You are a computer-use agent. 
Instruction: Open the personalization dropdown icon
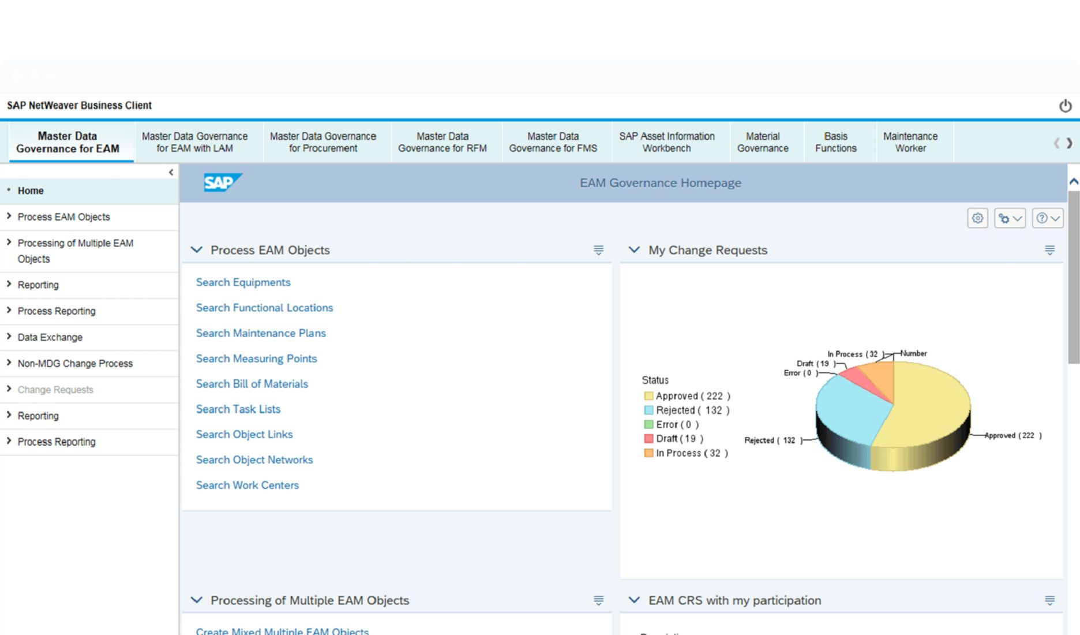click(1010, 218)
